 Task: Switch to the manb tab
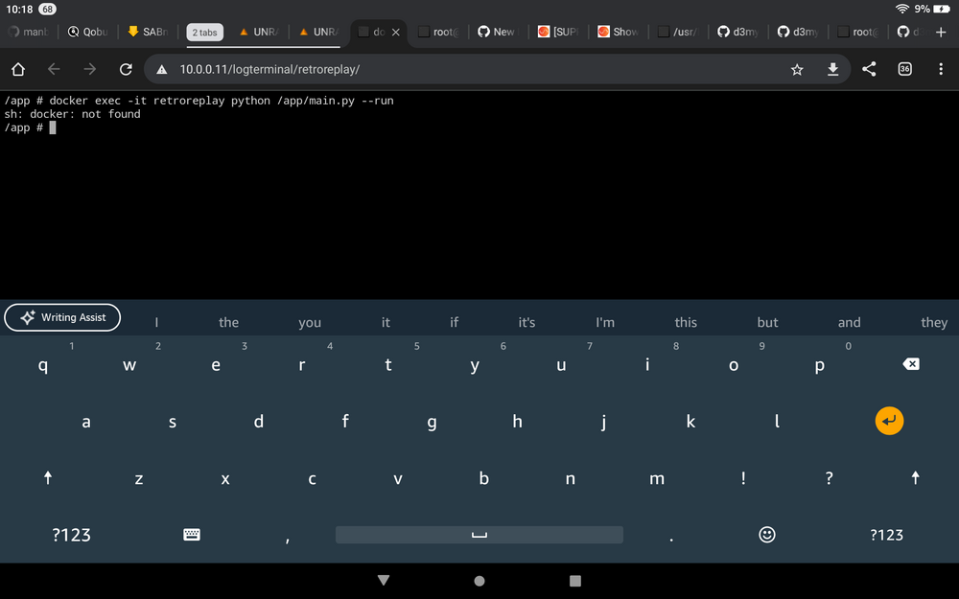28,32
